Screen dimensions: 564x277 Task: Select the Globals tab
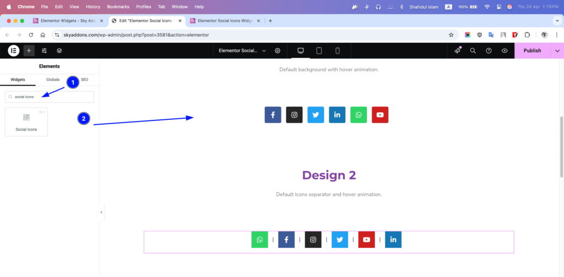(53, 80)
